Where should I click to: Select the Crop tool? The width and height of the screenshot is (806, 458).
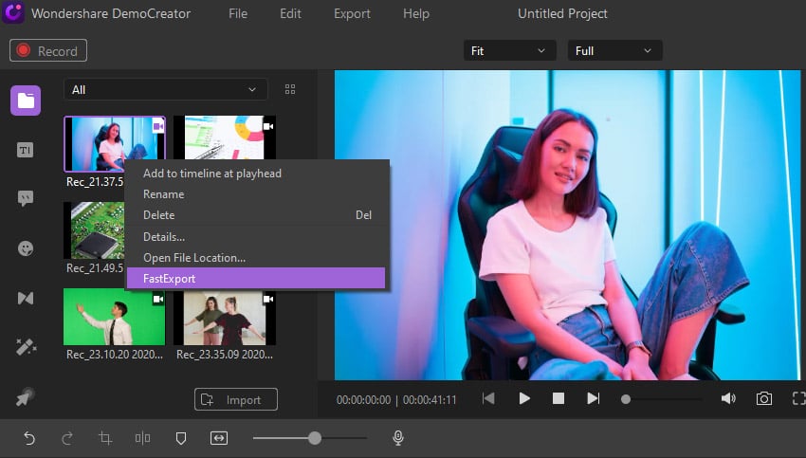pos(105,438)
